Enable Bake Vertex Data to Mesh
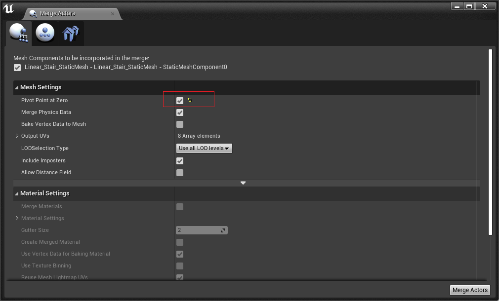The width and height of the screenshot is (499, 301). [180, 124]
